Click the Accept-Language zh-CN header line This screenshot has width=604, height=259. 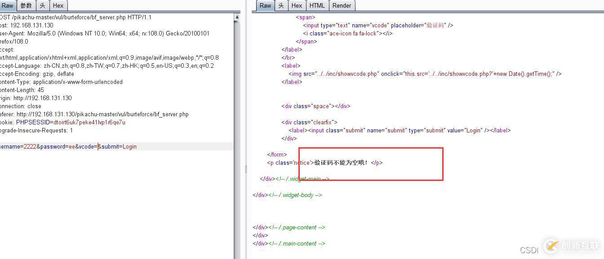107,66
